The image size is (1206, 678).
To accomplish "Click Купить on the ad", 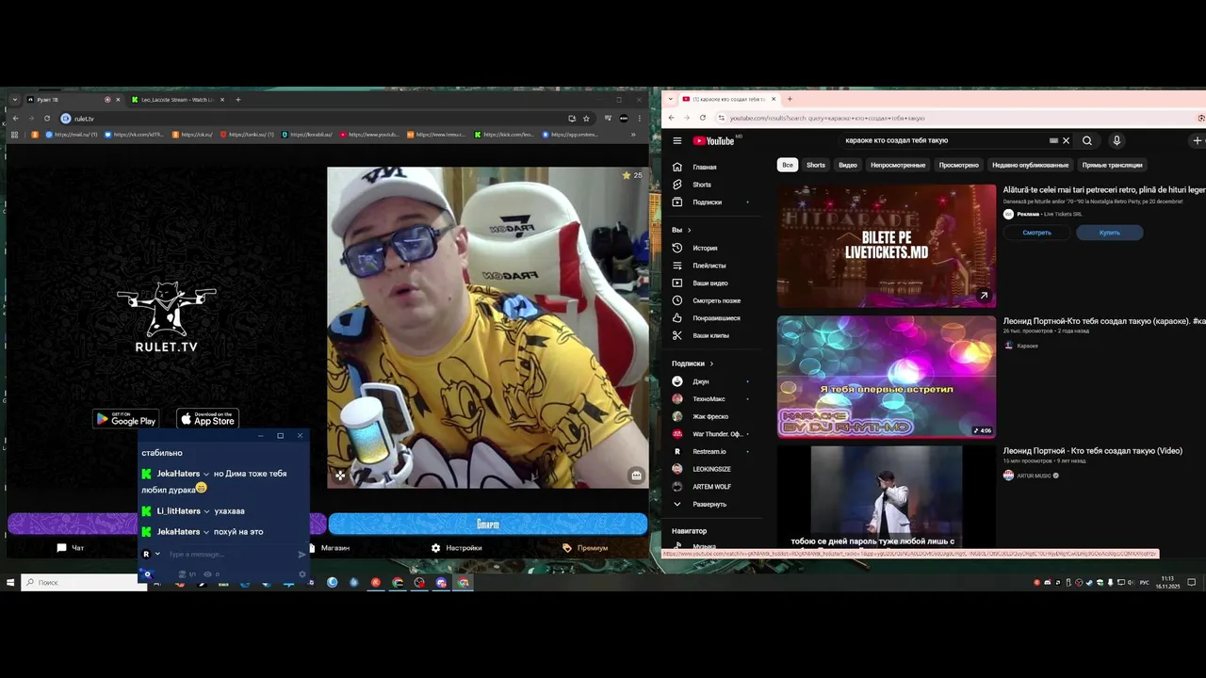I will pyautogui.click(x=1109, y=233).
